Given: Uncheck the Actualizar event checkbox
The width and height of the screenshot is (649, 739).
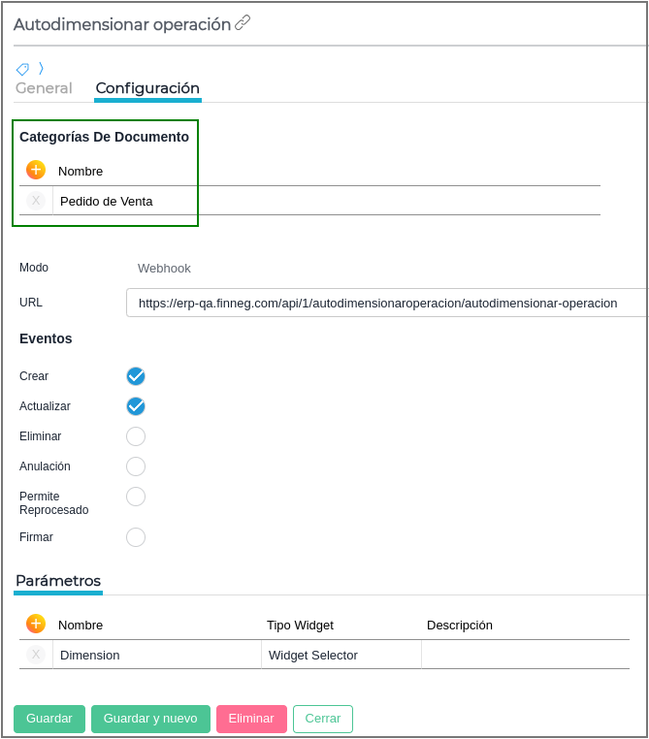Looking at the screenshot, I should [136, 406].
